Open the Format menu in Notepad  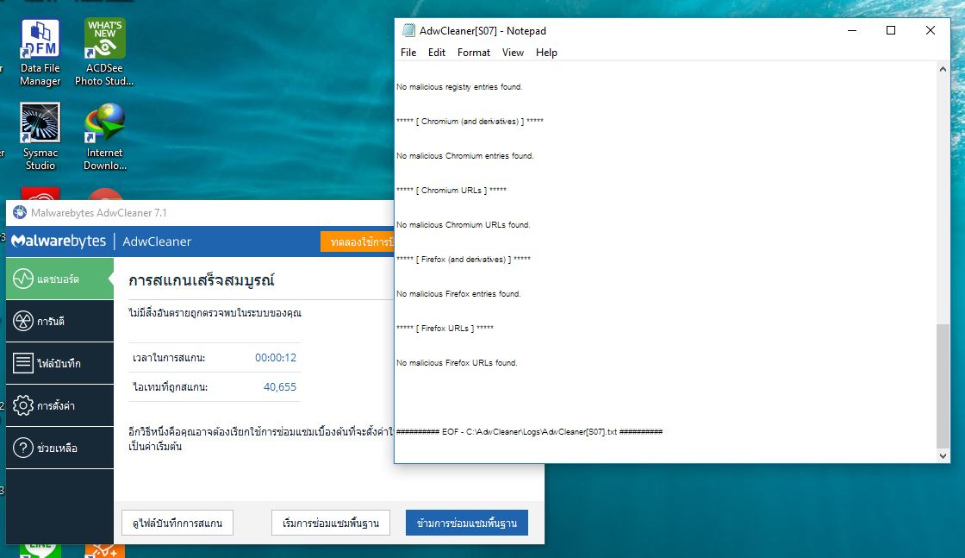(x=473, y=53)
